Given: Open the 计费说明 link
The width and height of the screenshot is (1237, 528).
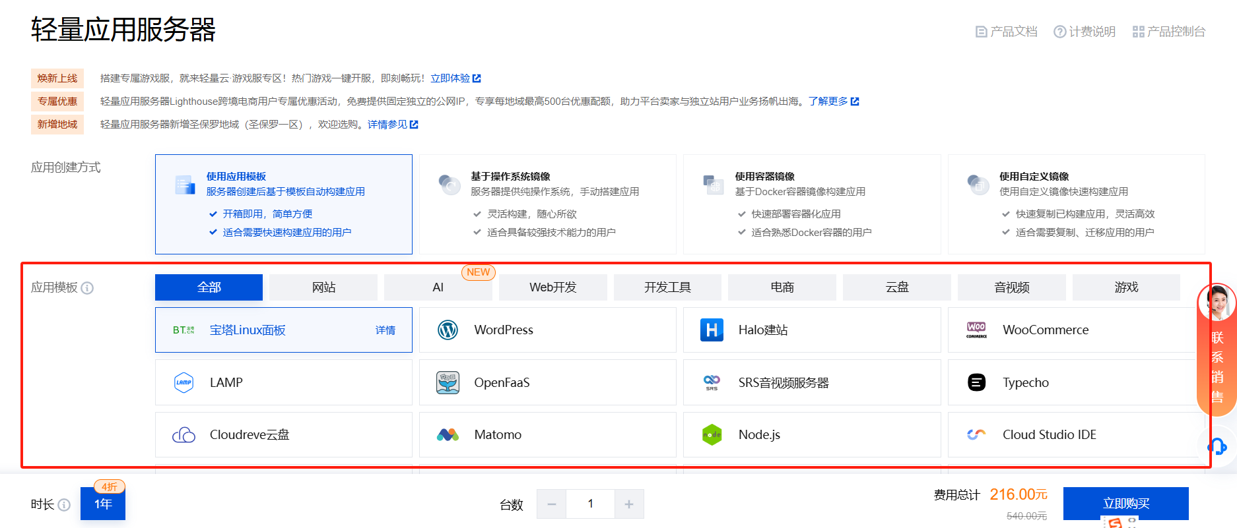Looking at the screenshot, I should (x=1085, y=32).
